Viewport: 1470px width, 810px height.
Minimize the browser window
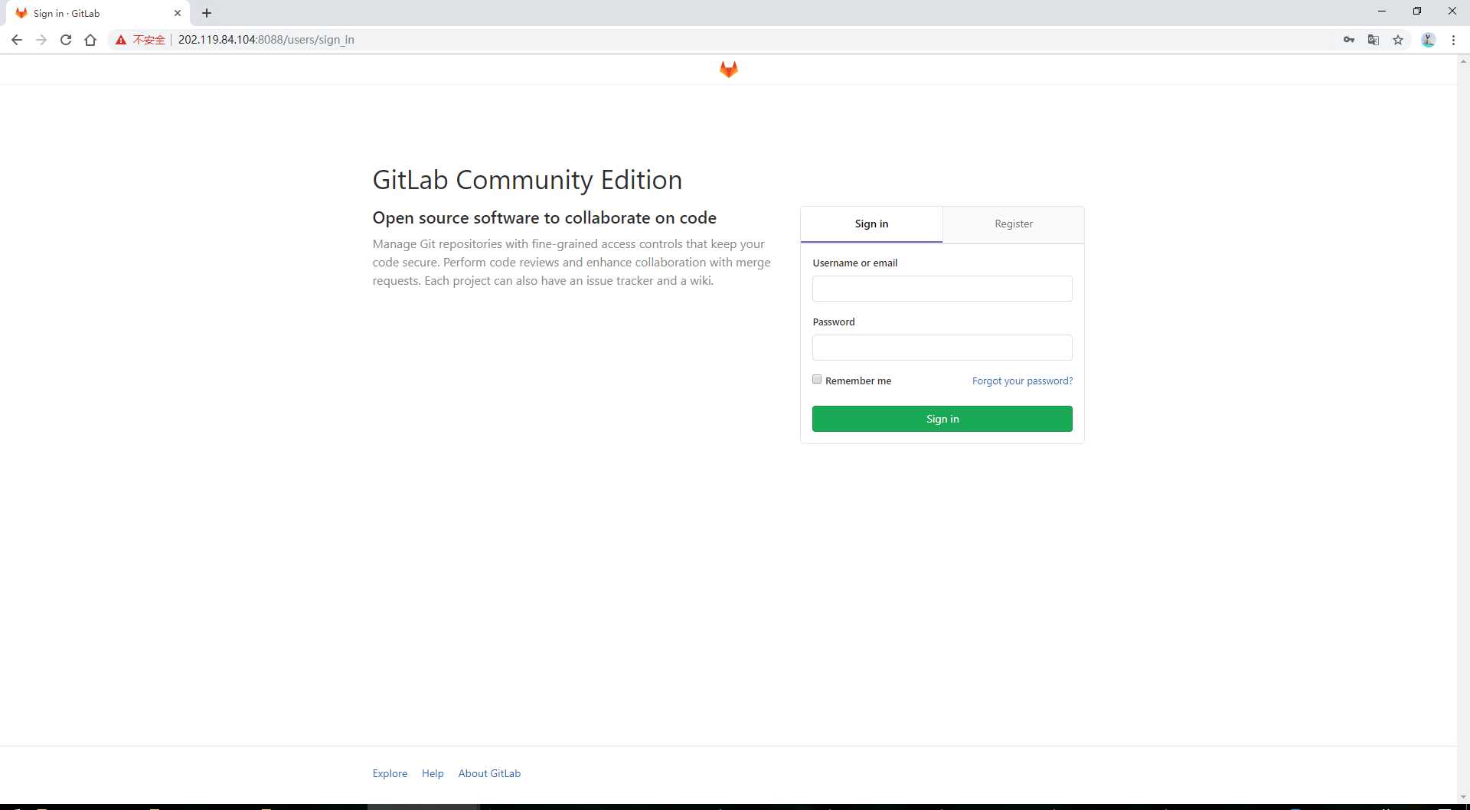coord(1381,11)
